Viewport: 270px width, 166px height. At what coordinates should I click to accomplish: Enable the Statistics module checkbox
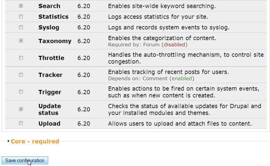pyautogui.click(x=21, y=17)
